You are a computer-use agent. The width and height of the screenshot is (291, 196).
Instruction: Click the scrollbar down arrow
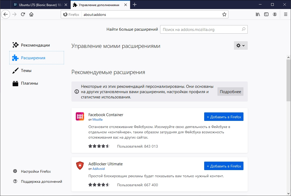(288, 194)
